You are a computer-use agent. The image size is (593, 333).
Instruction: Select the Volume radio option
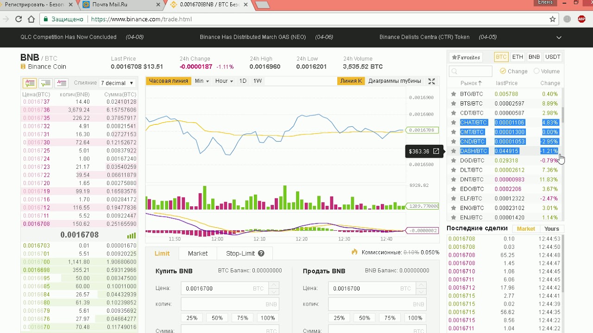tap(536, 71)
